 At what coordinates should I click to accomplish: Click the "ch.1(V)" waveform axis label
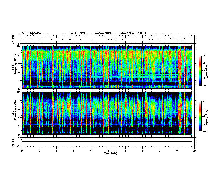(13, 39)
